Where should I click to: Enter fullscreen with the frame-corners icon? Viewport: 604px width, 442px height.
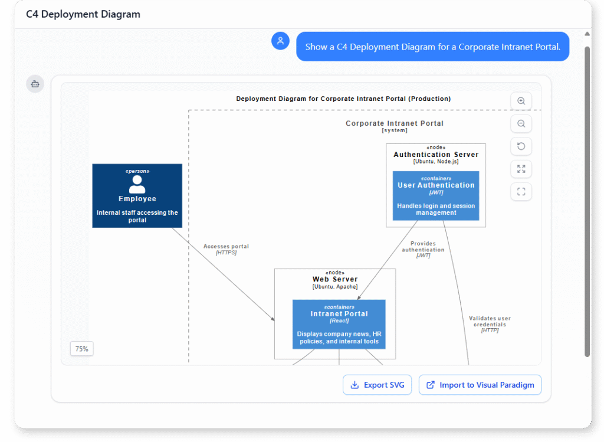pyautogui.click(x=521, y=191)
